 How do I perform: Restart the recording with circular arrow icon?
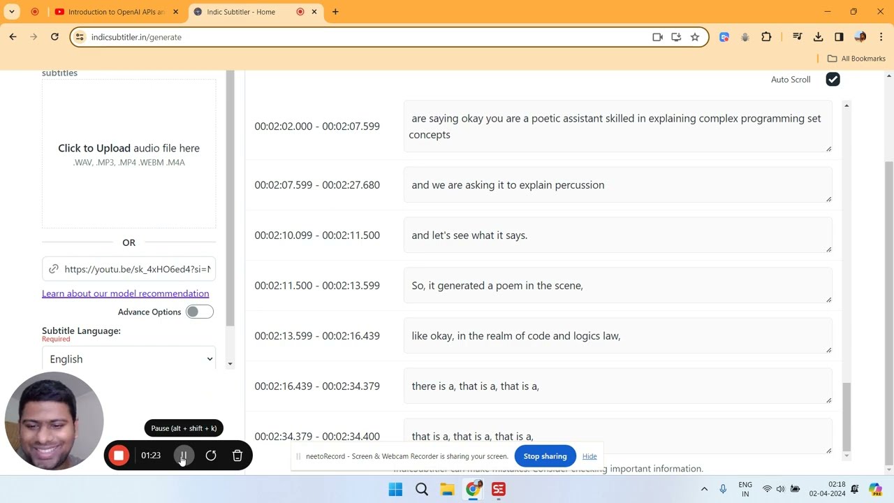point(211,455)
